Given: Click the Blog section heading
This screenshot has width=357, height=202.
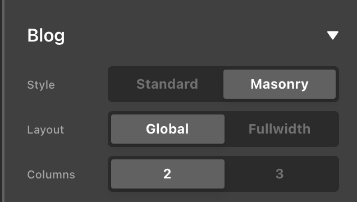Looking at the screenshot, I should [x=46, y=35].
